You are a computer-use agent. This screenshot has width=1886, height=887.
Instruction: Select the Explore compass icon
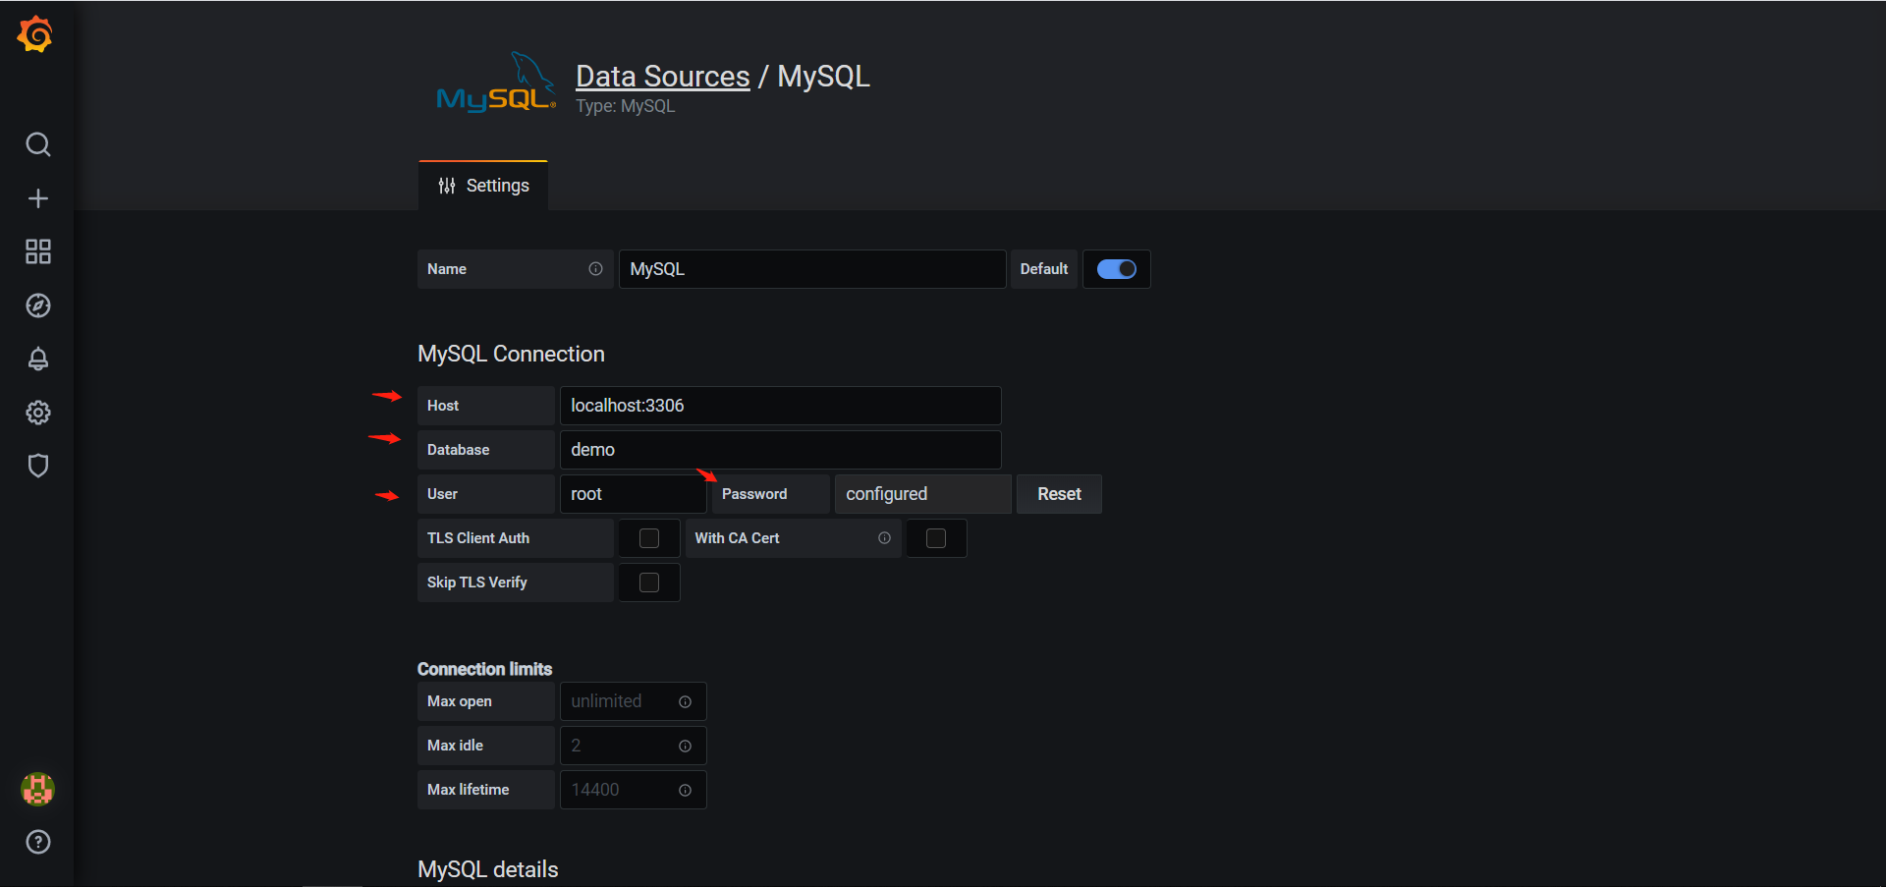click(37, 305)
